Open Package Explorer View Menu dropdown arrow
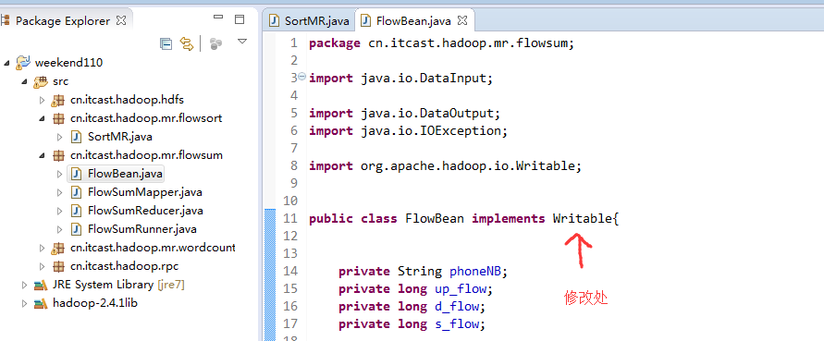The width and height of the screenshot is (824, 341). pyautogui.click(x=241, y=42)
